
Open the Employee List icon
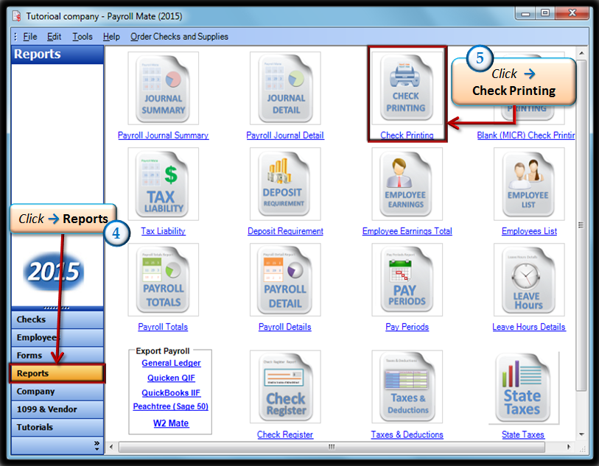tap(529, 184)
